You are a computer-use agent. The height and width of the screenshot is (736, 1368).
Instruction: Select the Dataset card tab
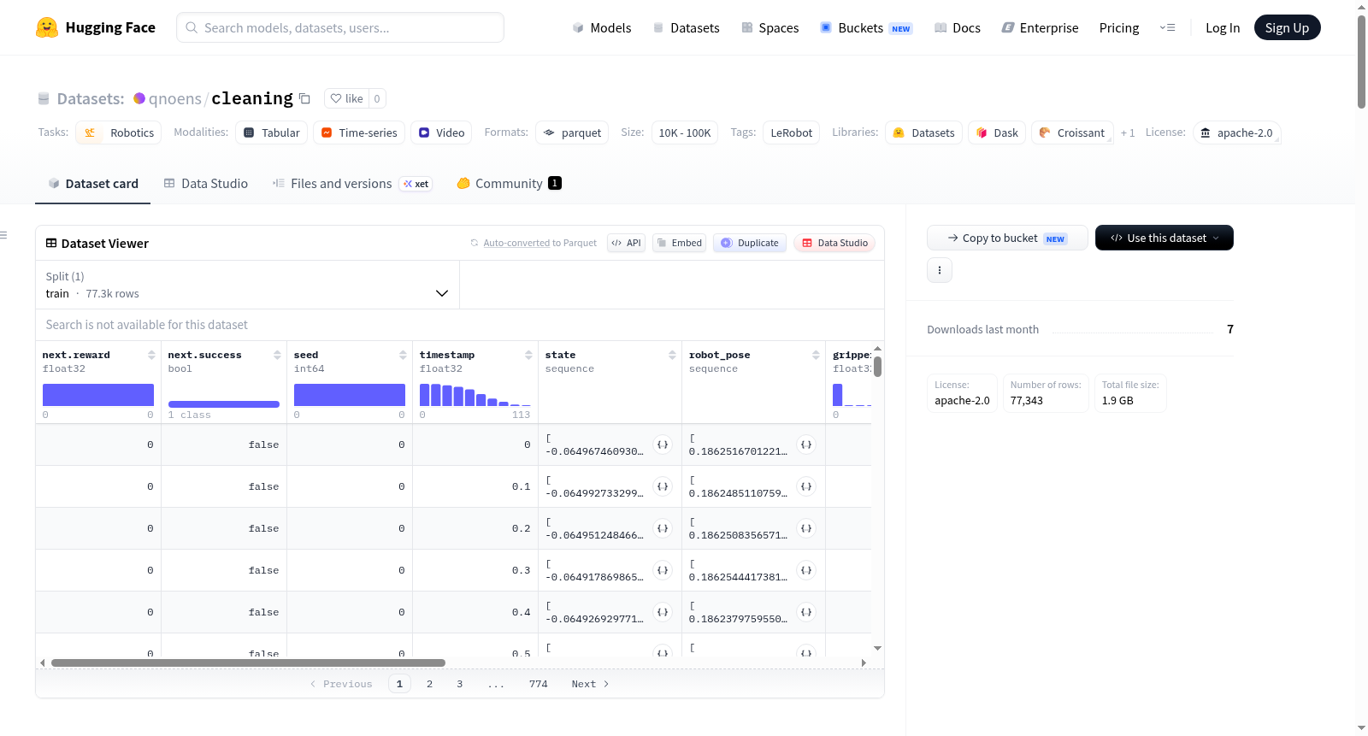click(x=93, y=184)
